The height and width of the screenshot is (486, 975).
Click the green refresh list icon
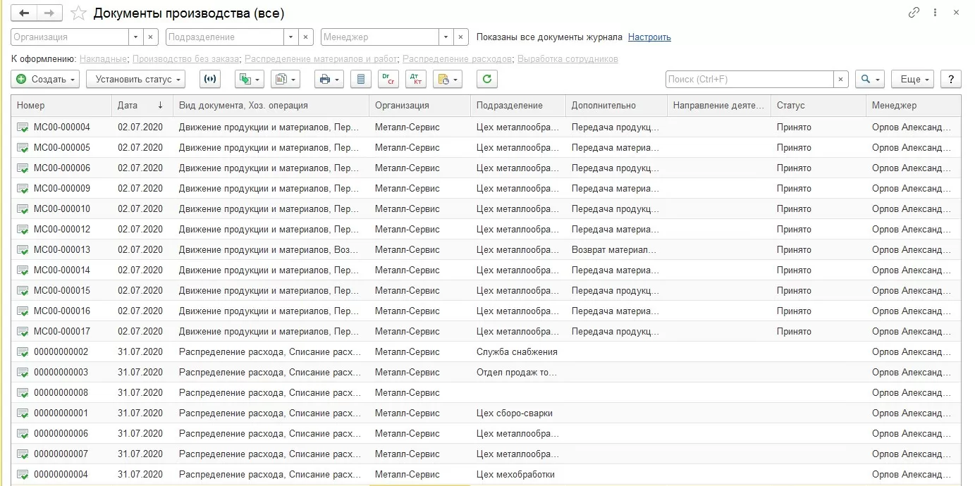(486, 80)
